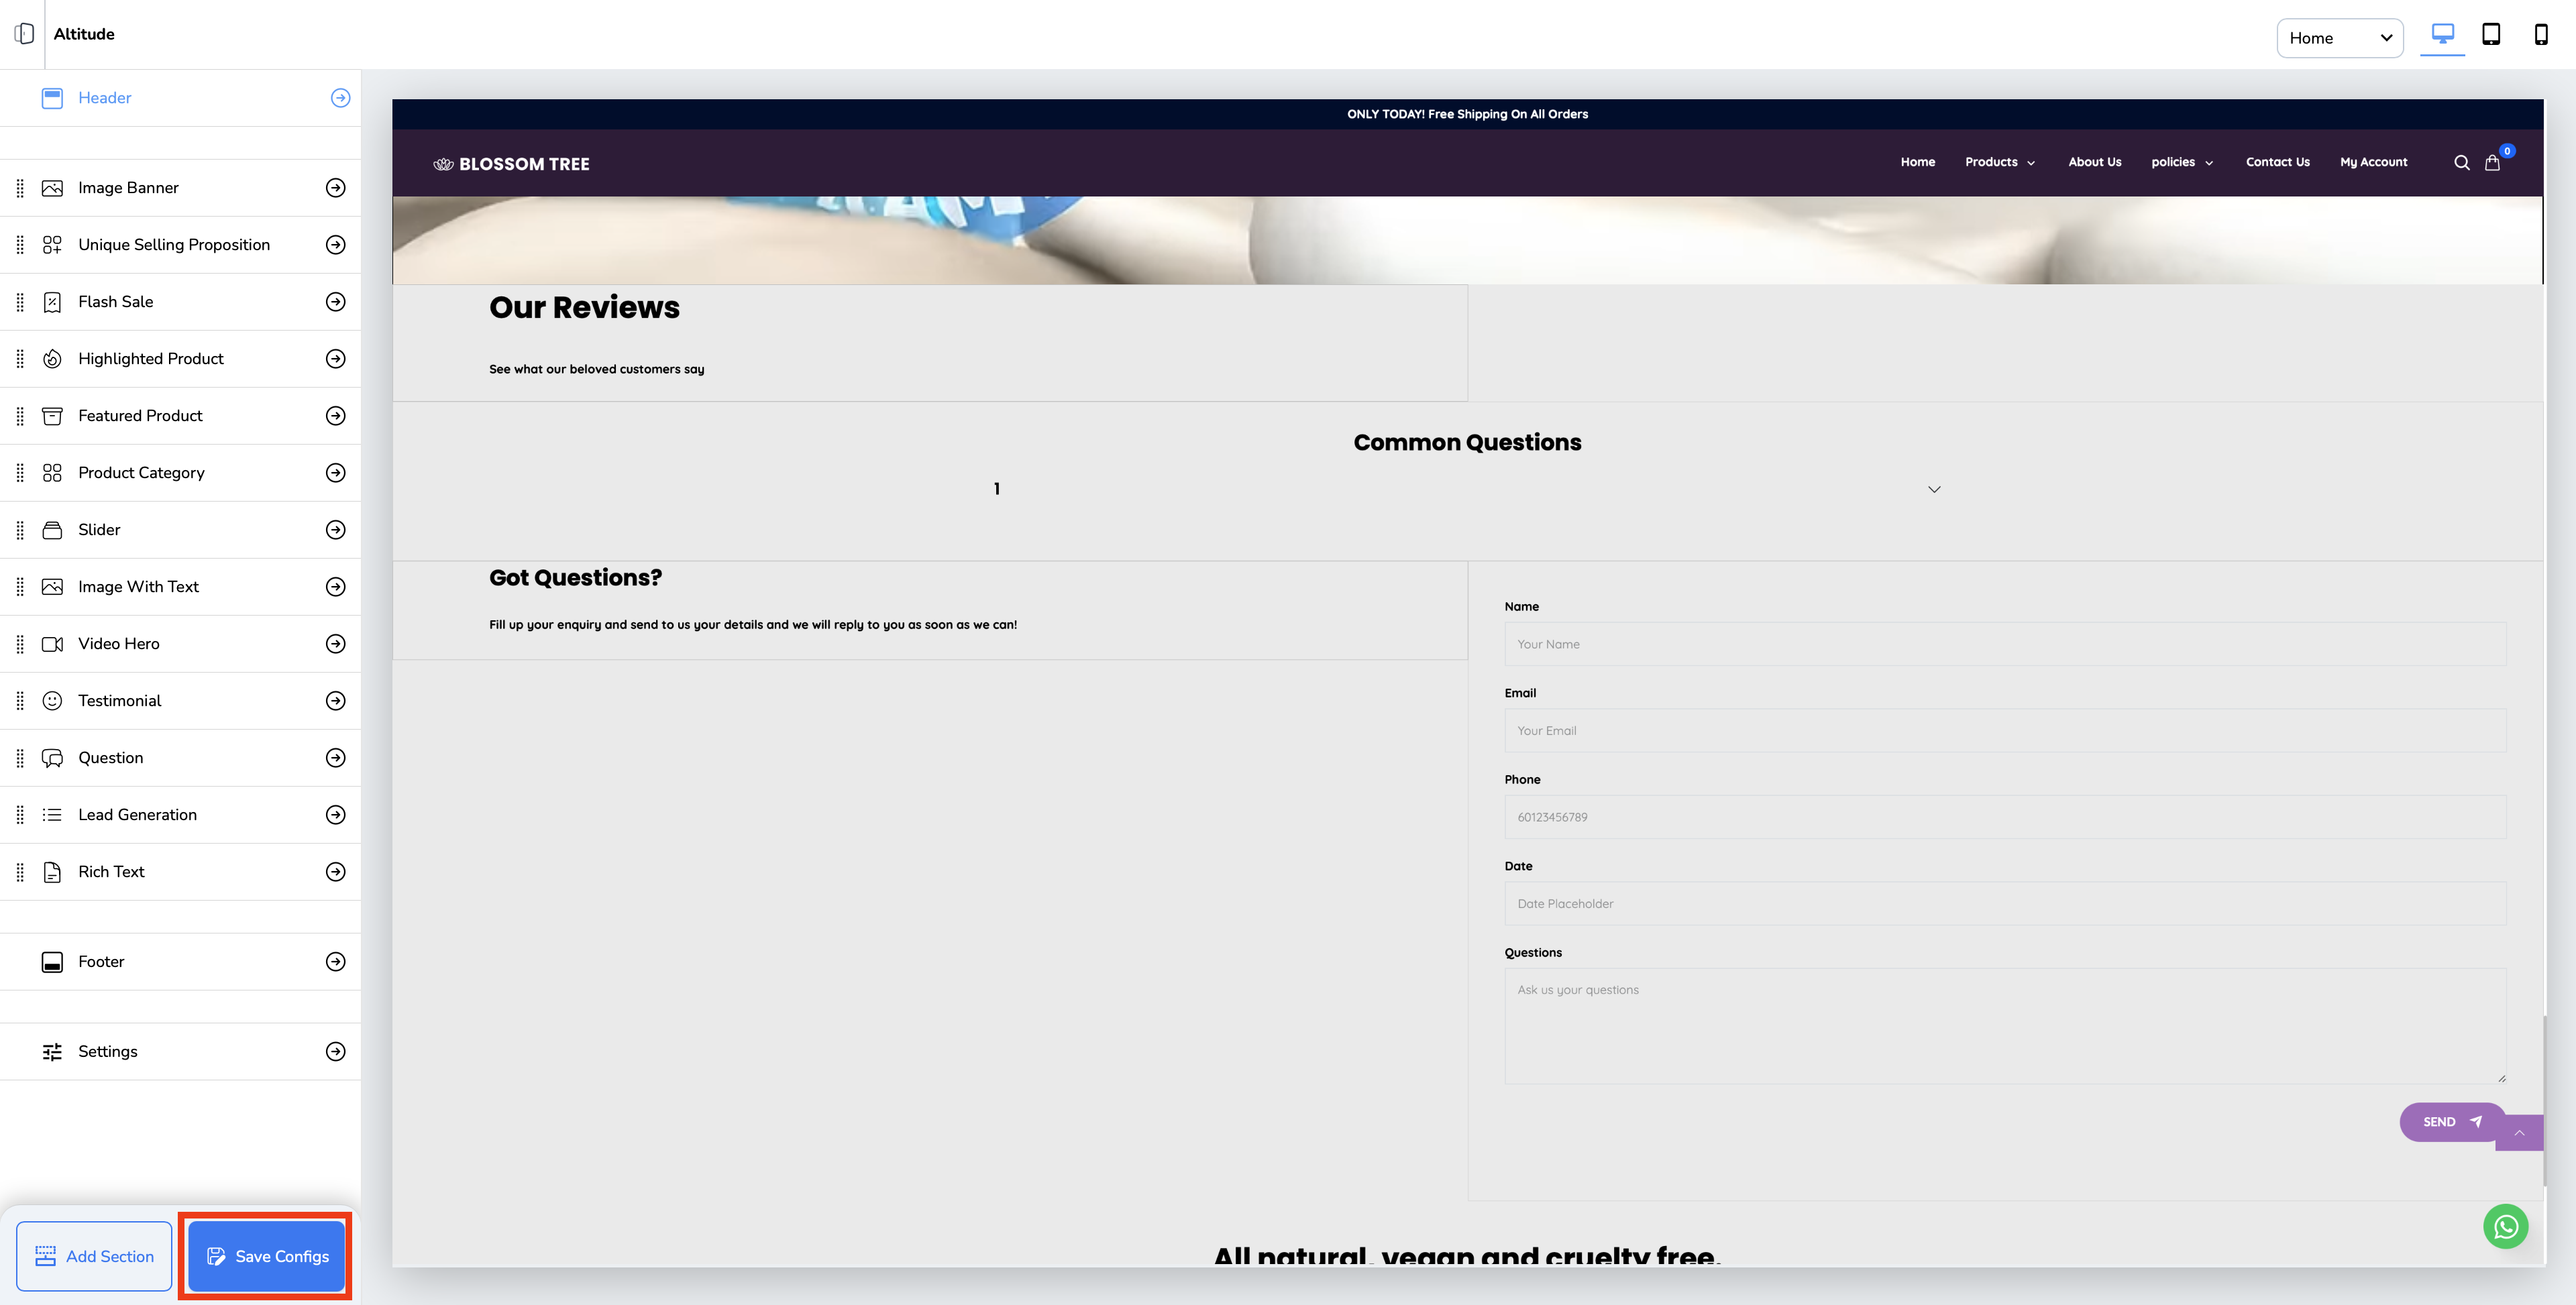Open the search icon in store header
The image size is (2576, 1305).
2461,163
